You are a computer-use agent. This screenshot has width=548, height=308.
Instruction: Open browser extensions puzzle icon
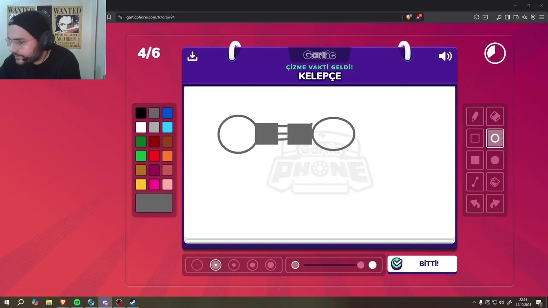(x=477, y=17)
